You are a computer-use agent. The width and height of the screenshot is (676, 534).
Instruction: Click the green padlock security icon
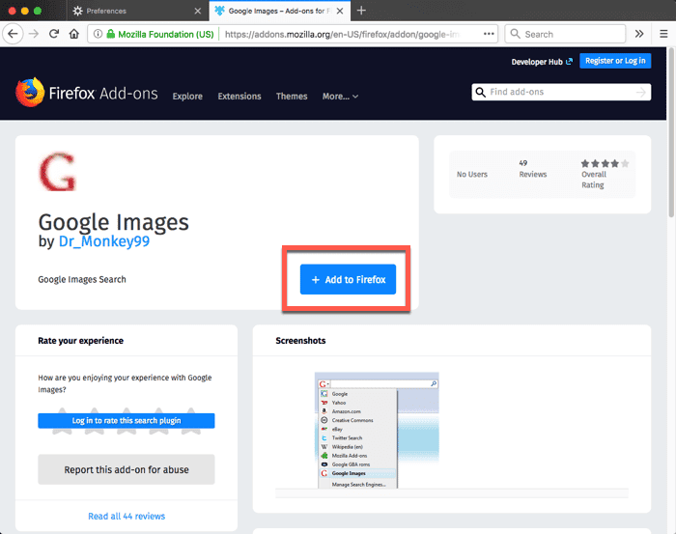tap(111, 34)
